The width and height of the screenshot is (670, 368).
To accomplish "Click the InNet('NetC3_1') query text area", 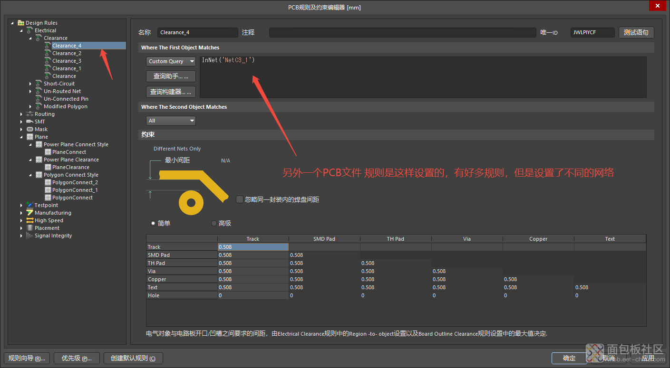I will coord(423,76).
